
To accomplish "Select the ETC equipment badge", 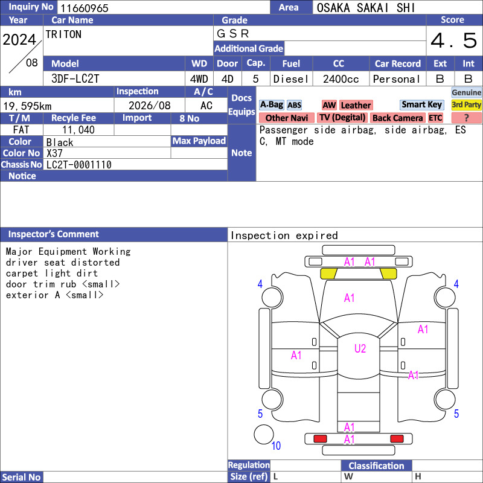I will (435, 118).
